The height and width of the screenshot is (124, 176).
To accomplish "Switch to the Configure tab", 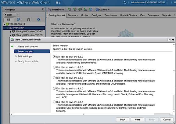I will [x=96, y=15].
